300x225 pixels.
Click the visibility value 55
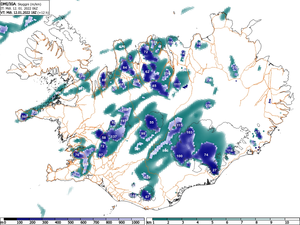click(151, 122)
